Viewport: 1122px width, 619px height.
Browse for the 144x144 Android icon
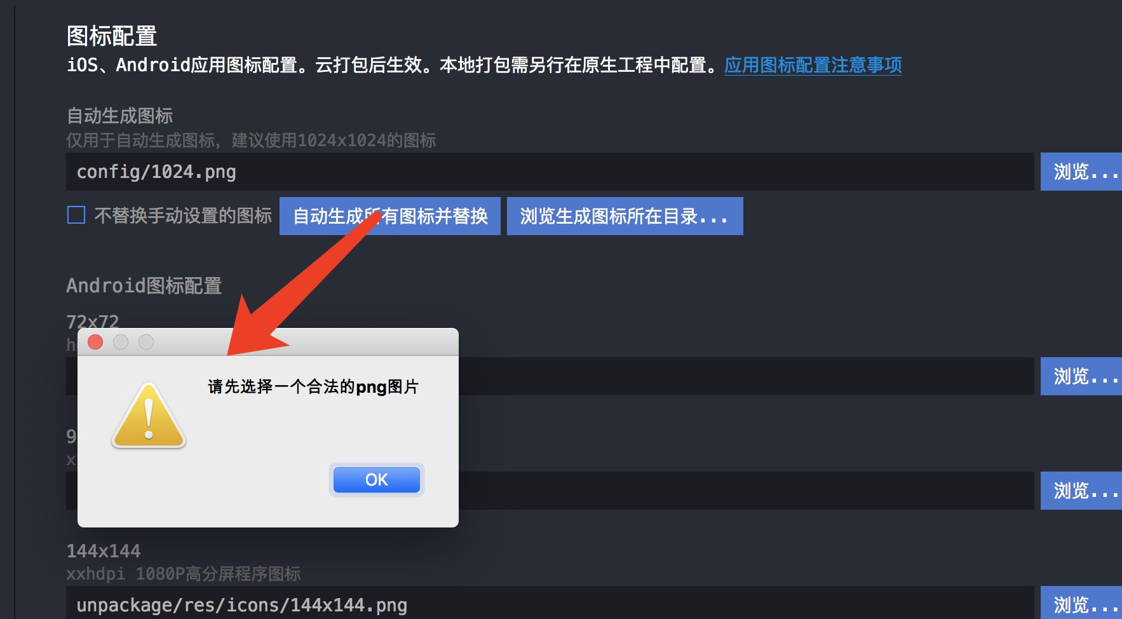click(1081, 602)
